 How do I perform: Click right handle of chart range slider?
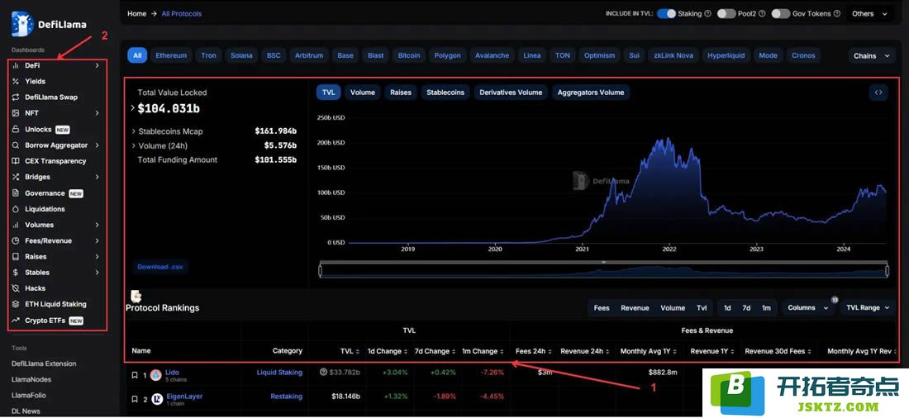pyautogui.click(x=888, y=271)
